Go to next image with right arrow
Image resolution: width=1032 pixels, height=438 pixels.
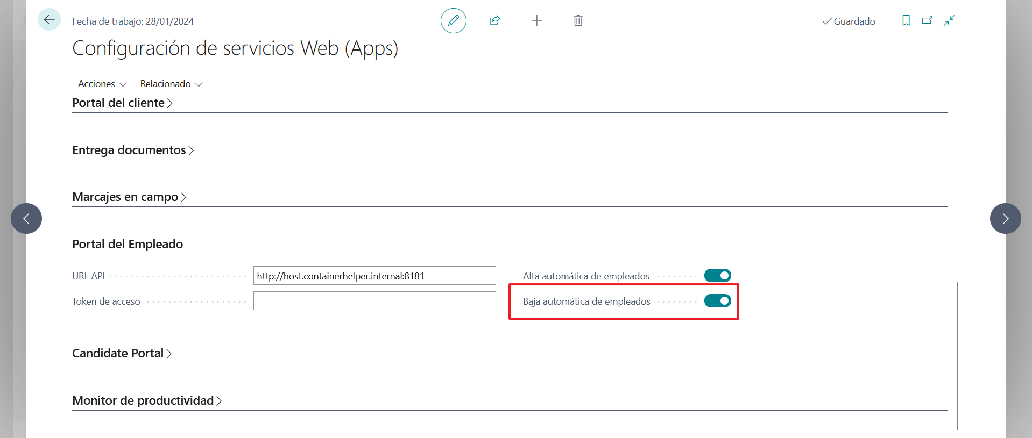pos(1005,218)
